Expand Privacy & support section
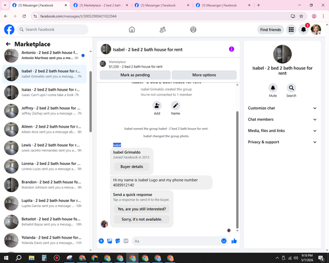 coord(282,142)
